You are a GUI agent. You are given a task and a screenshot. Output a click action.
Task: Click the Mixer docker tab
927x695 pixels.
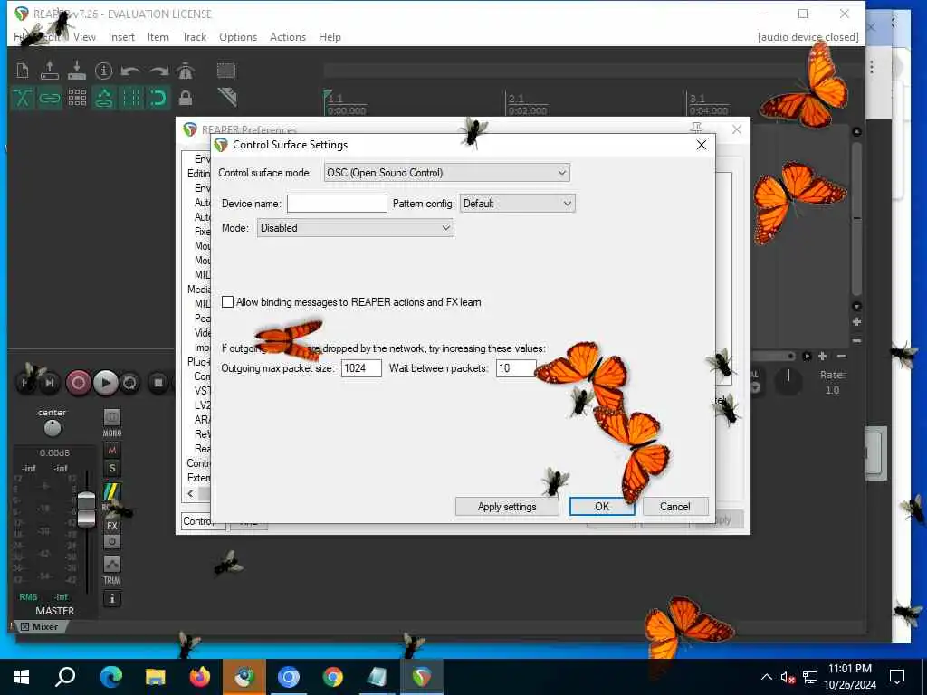(x=40, y=626)
